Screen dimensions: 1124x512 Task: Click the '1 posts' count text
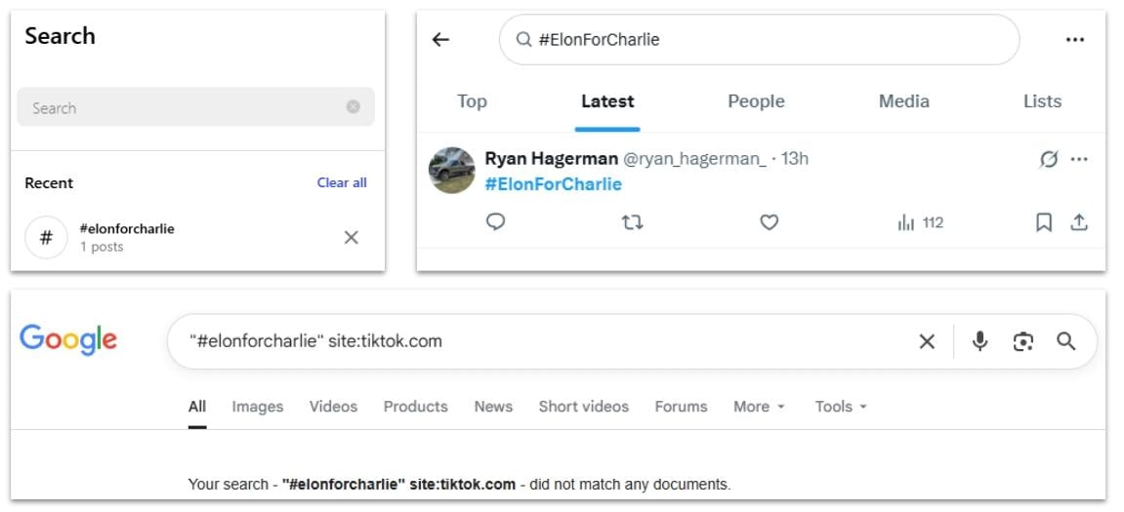(x=102, y=247)
